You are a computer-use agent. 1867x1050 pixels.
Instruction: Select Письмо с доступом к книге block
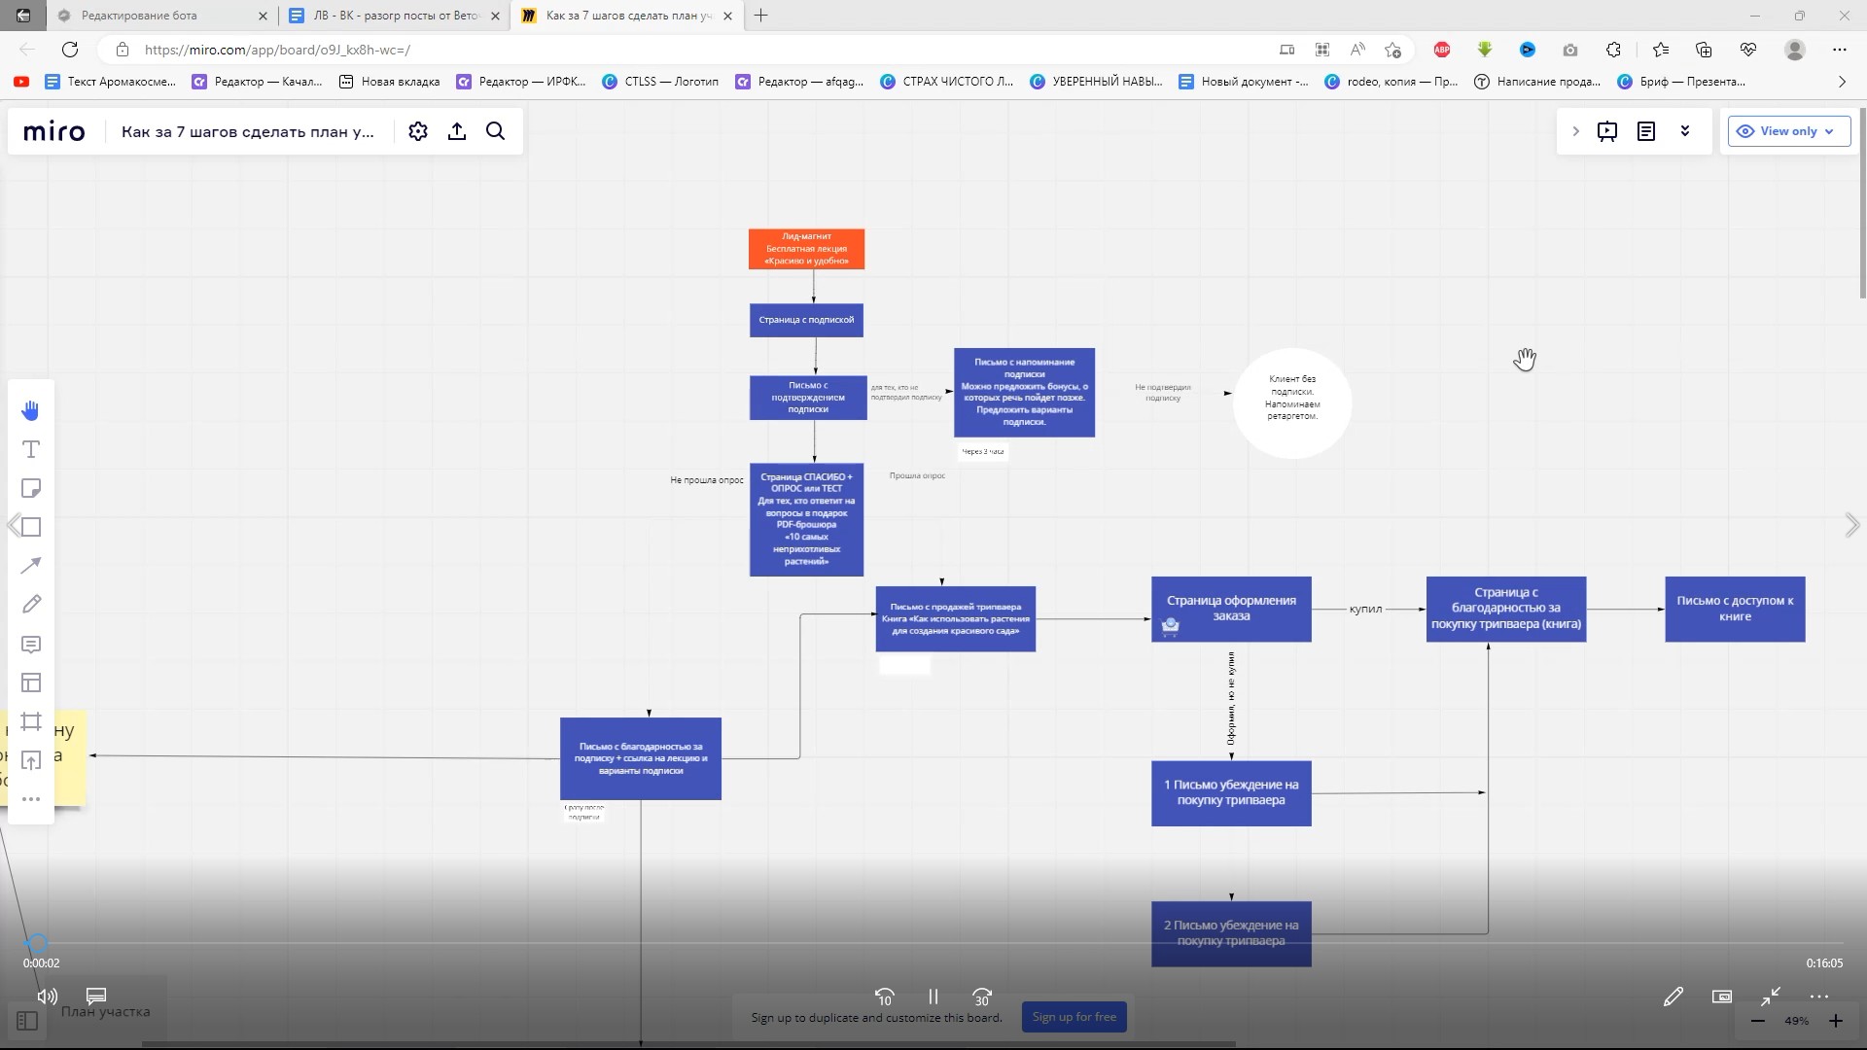1735,609
